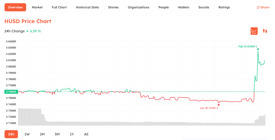Click the 0.760045 price label
The width and height of the screenshot is (275, 140).
pyautogui.click(x=11, y=92)
